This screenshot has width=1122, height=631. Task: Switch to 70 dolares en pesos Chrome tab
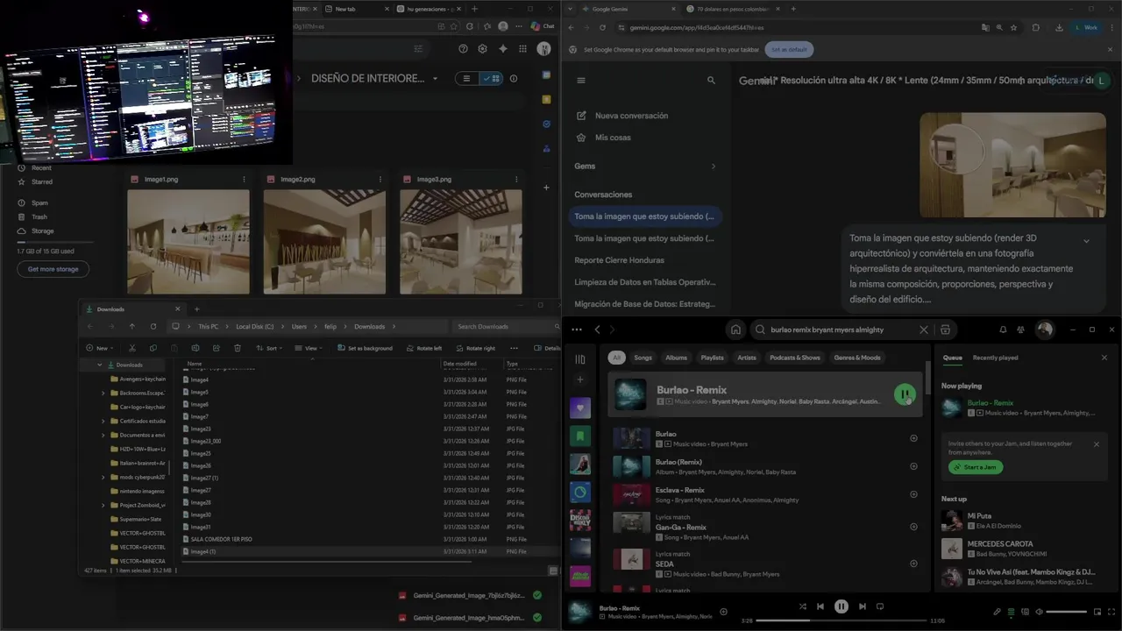click(x=733, y=9)
